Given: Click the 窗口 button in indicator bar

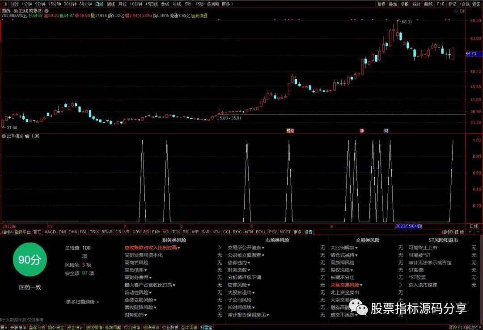Looking at the screenshot, I should (x=37, y=232).
